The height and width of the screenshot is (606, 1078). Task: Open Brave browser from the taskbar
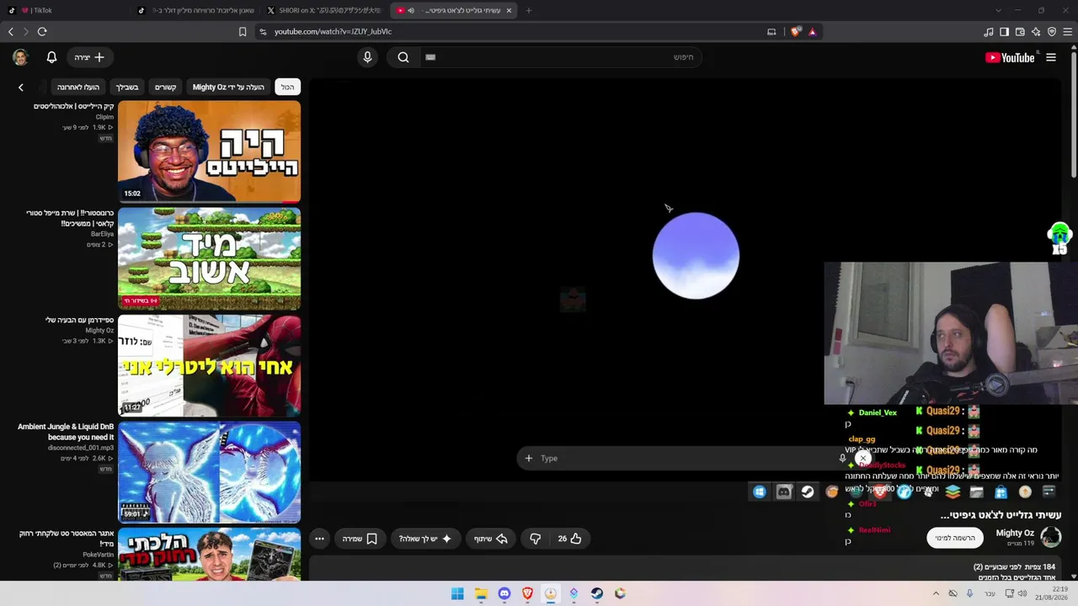click(527, 593)
